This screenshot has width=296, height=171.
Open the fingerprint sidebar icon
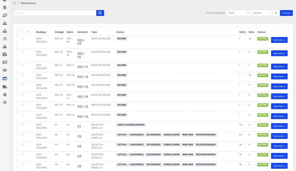5,103
